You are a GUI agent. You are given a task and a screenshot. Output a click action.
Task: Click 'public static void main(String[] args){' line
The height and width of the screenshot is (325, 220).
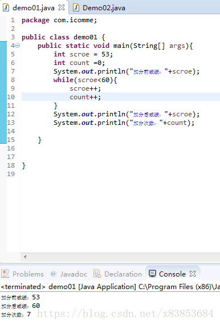click(115, 46)
